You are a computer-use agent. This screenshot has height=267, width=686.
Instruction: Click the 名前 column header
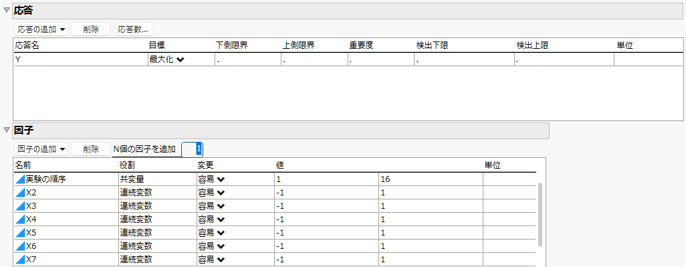pyautogui.click(x=23, y=165)
